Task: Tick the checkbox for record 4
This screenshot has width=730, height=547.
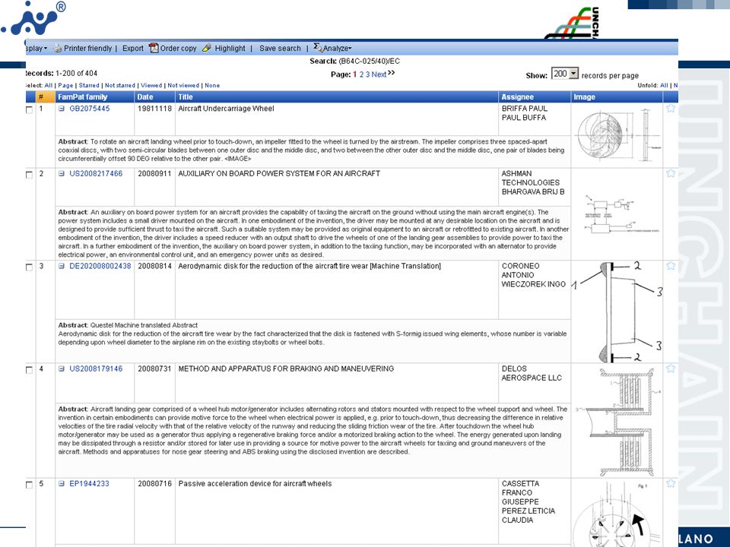Action: click(x=30, y=370)
